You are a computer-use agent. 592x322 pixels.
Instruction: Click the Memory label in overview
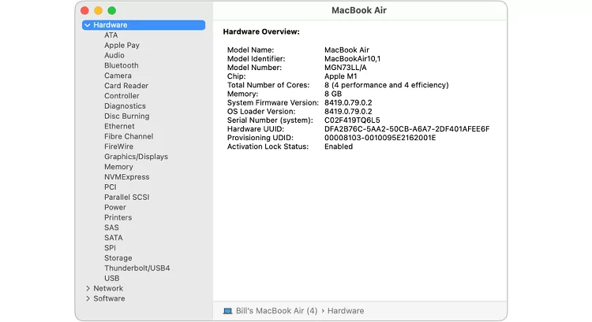pyautogui.click(x=242, y=94)
